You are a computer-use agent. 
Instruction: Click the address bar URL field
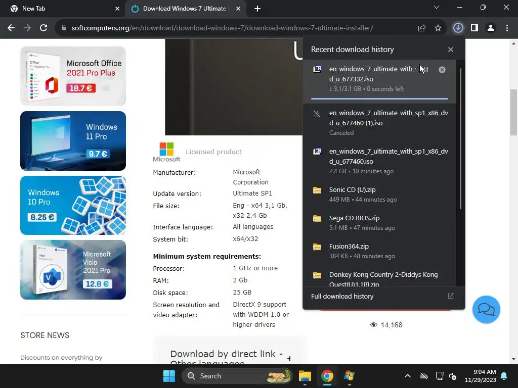click(222, 28)
